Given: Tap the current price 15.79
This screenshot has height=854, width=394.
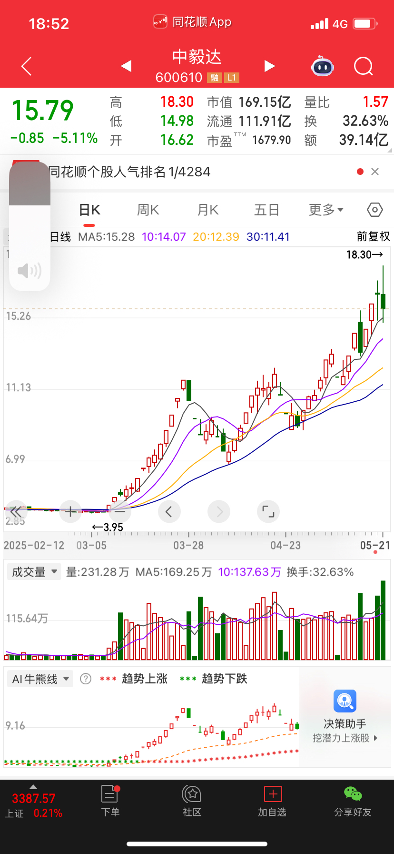Looking at the screenshot, I should tap(43, 111).
